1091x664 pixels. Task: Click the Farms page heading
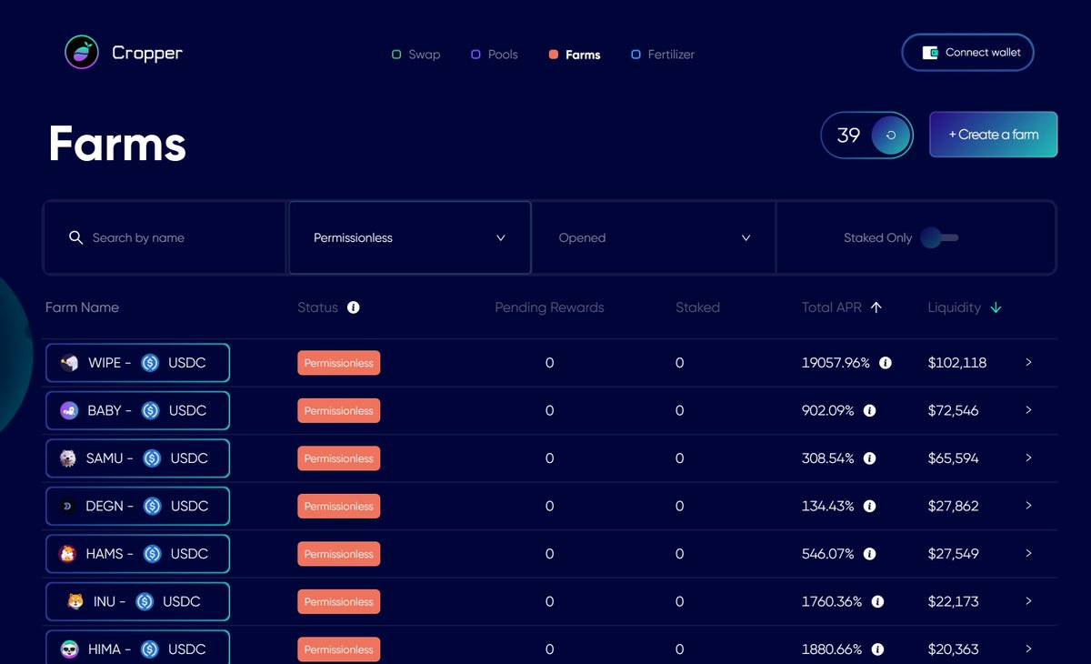(x=117, y=144)
